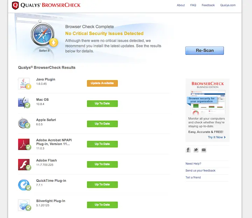Click the Java Plugin coffee cup icon
The image size is (252, 218).
24,83
